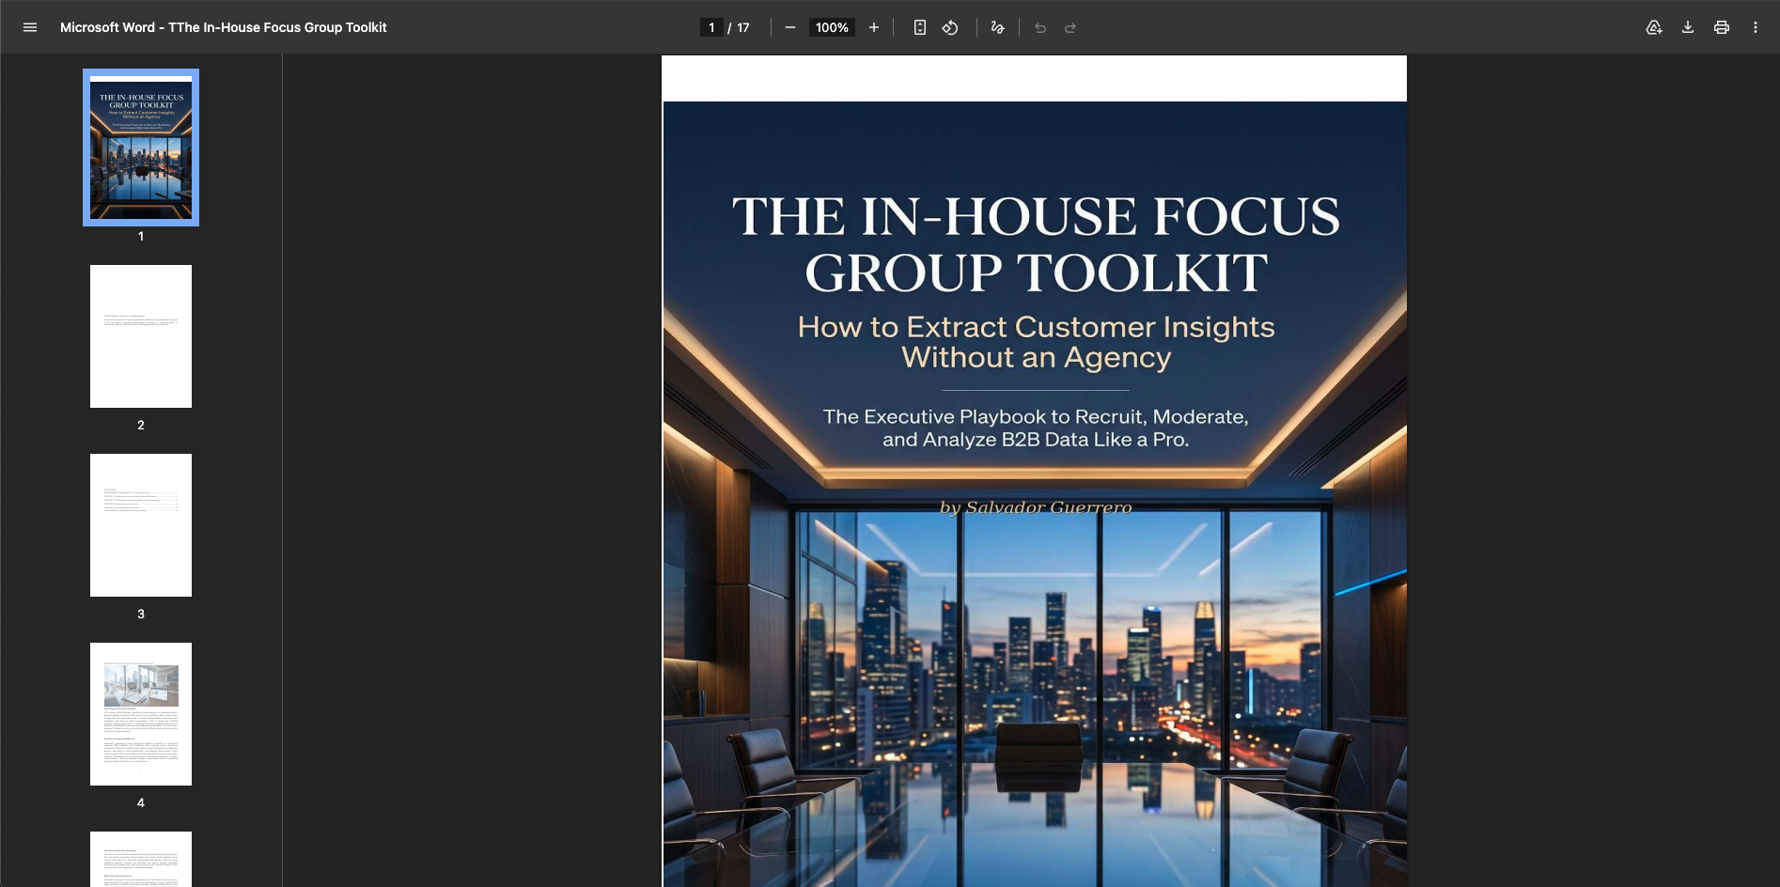This screenshot has width=1780, height=887.
Task: Open page 2 thumbnail
Action: (x=141, y=336)
